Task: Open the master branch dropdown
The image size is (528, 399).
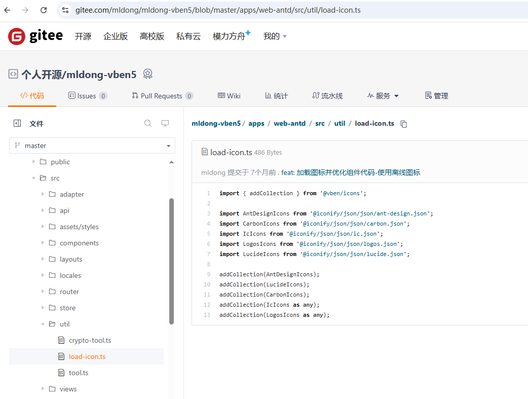Action: (92, 146)
